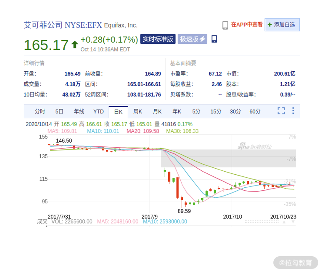Viewport: 323px width, 273px height.
Task: Click the 区间 value 165.01-166.61
Action: 144,84
